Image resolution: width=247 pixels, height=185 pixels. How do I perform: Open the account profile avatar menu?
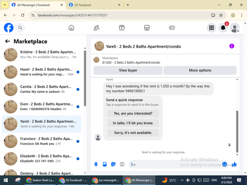pos(235,28)
